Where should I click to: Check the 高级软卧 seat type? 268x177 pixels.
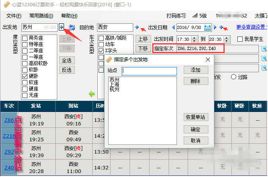pyautogui.click(x=25, y=63)
